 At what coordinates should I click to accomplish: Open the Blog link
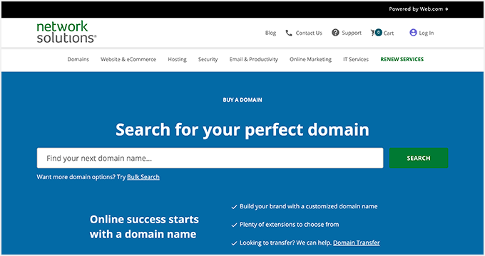pos(270,33)
